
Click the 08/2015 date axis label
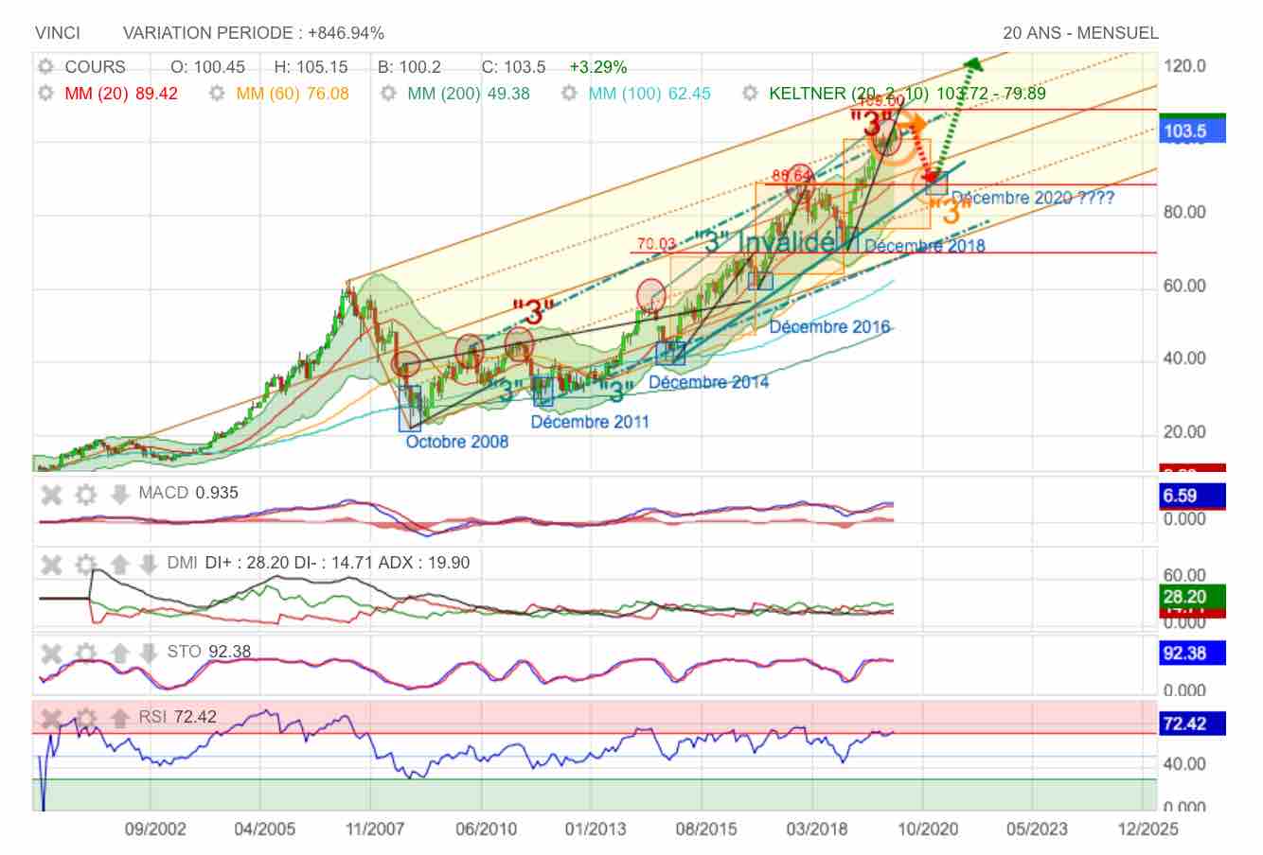[705, 829]
